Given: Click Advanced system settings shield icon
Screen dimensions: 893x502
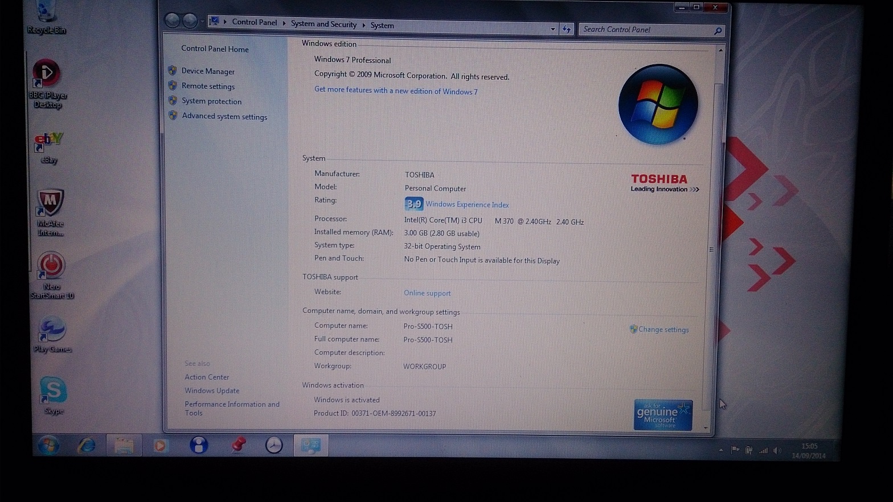Looking at the screenshot, I should coord(173,115).
